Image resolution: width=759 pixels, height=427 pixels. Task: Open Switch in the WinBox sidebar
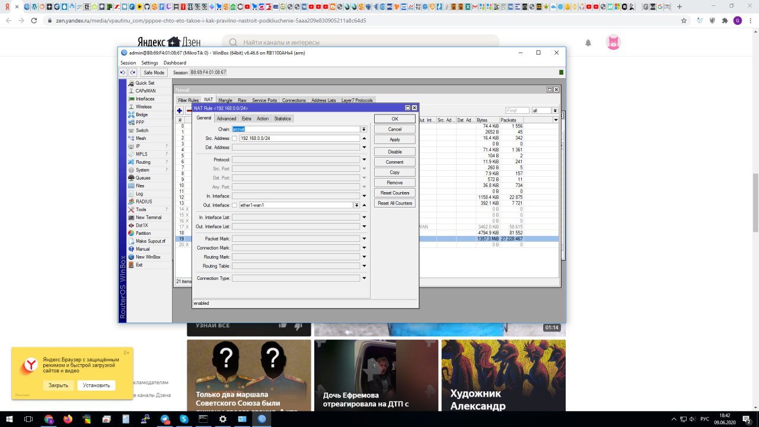tap(142, 130)
